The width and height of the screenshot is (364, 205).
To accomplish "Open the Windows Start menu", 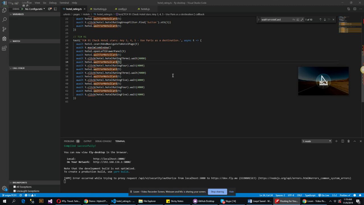I will (4, 201).
